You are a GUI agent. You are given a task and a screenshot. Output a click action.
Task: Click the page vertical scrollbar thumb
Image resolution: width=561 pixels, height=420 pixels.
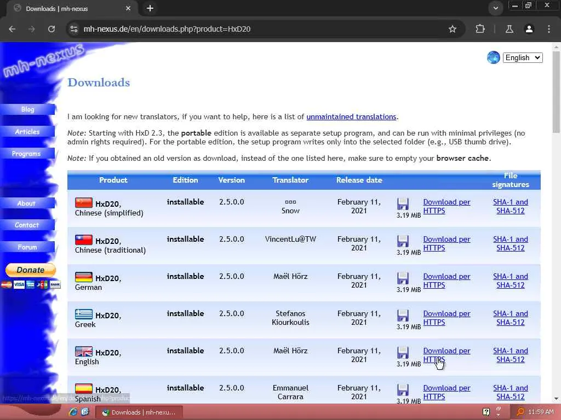556,92
